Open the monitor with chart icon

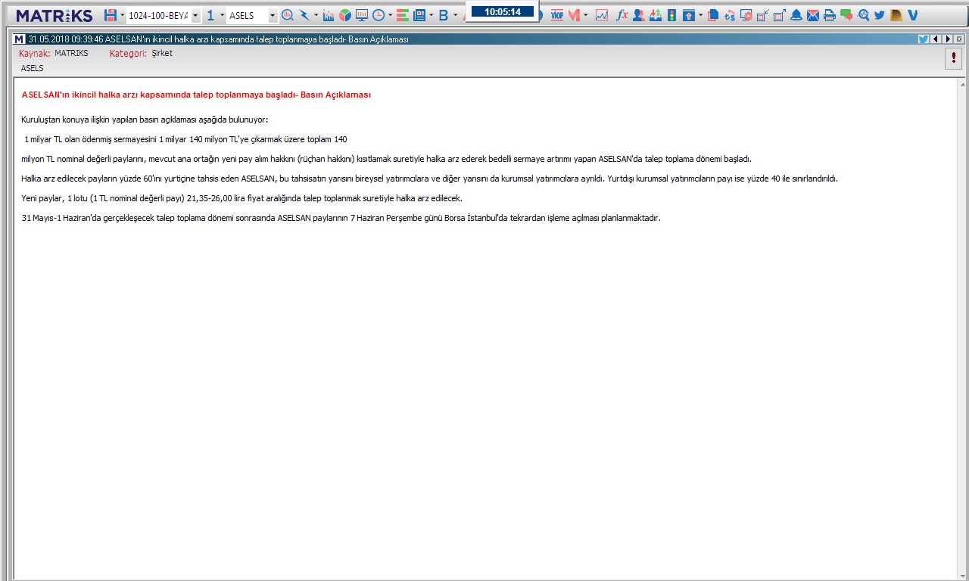click(x=362, y=15)
